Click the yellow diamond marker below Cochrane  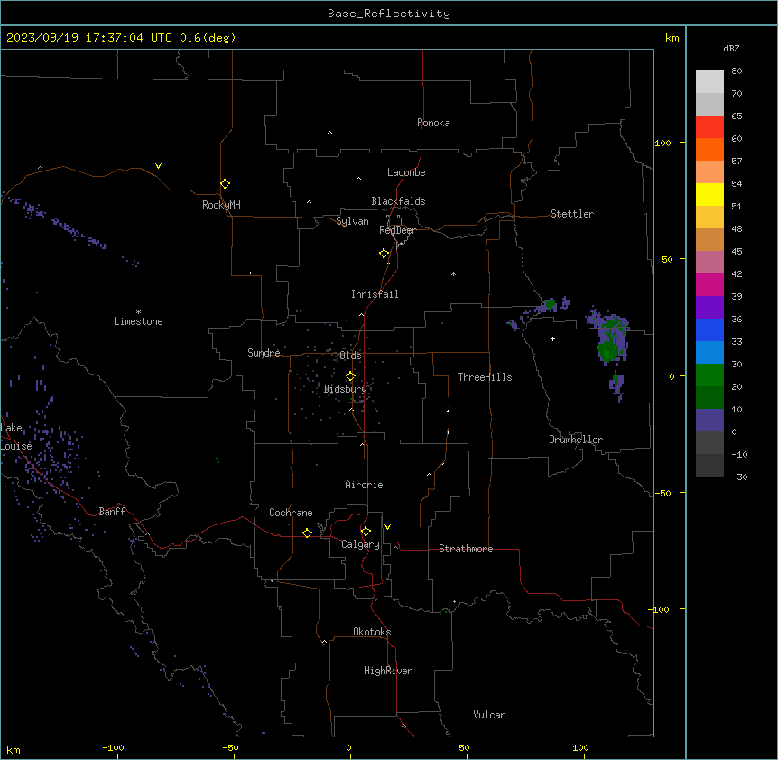307,533
